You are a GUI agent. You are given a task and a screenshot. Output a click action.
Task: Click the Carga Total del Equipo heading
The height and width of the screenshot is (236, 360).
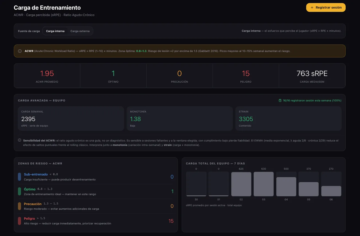pos(216,163)
